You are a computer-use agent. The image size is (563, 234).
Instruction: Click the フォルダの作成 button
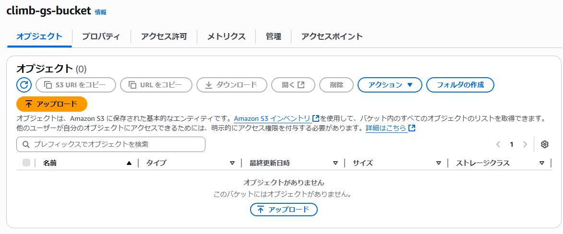click(460, 85)
